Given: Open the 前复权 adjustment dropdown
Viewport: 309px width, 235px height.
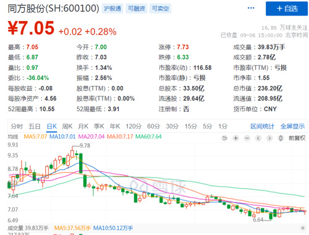Looking at the screenshot, I should [297, 138].
